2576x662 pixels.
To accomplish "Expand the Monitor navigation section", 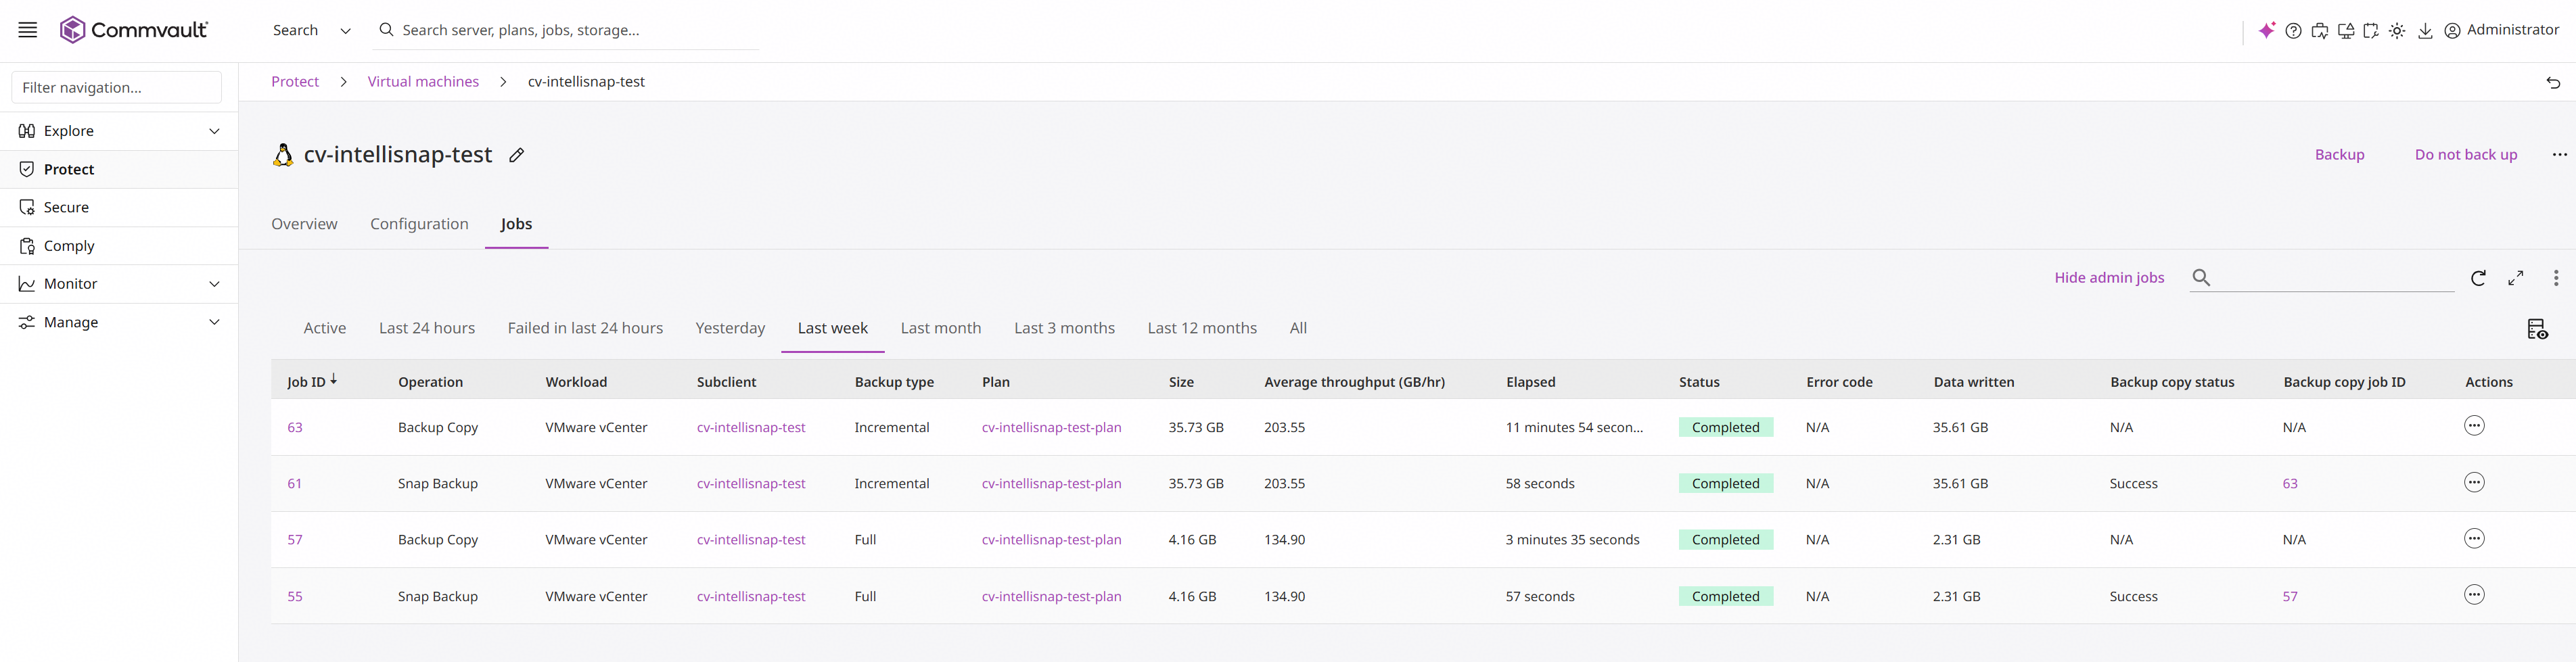I will click(214, 284).
